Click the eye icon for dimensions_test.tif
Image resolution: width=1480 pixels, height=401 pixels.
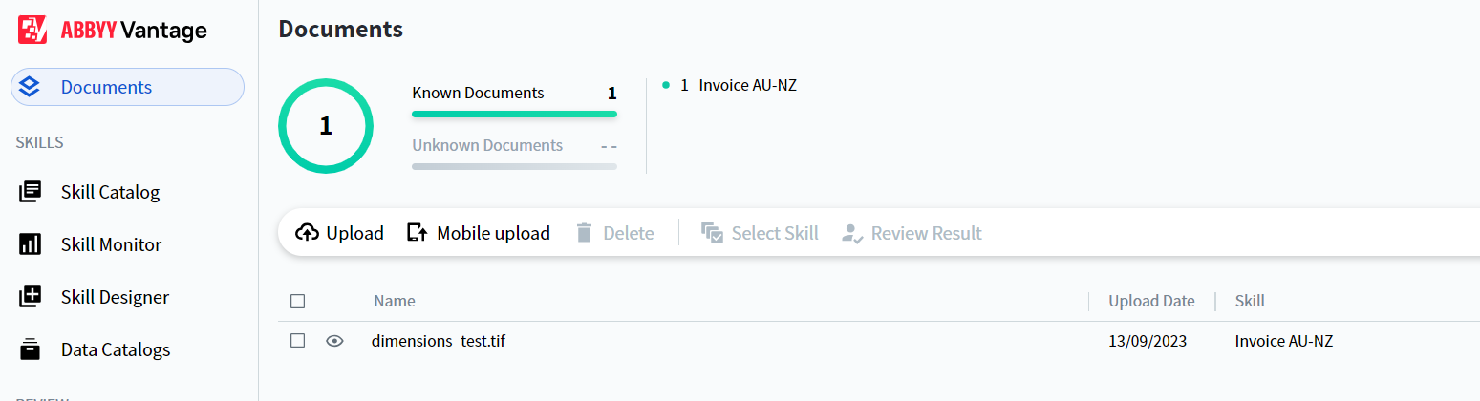pyautogui.click(x=334, y=341)
